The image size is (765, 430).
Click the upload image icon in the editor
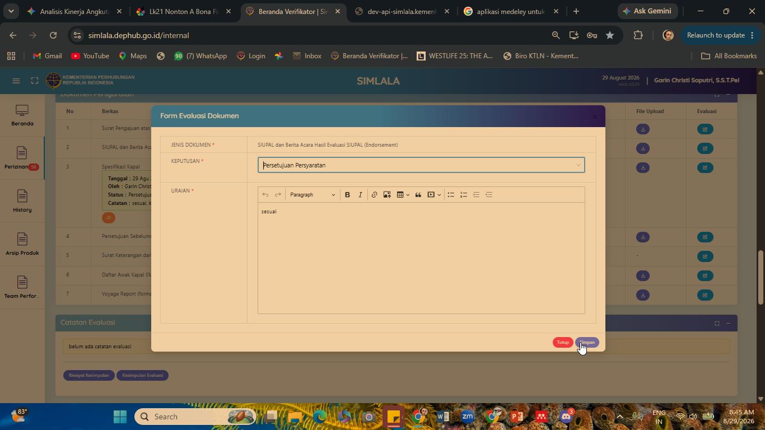click(387, 195)
